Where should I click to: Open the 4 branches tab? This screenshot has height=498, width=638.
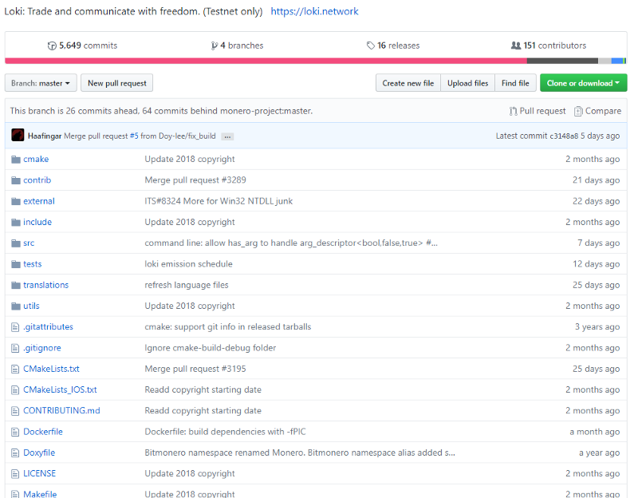(237, 45)
